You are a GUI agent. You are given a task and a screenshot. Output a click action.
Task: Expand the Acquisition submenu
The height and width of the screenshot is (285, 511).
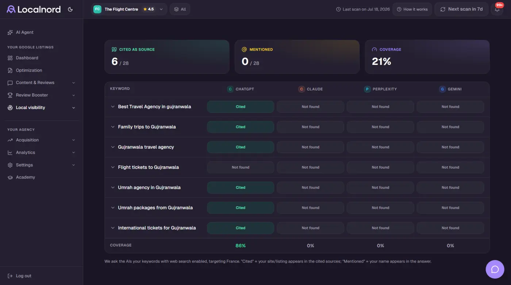(x=73, y=140)
